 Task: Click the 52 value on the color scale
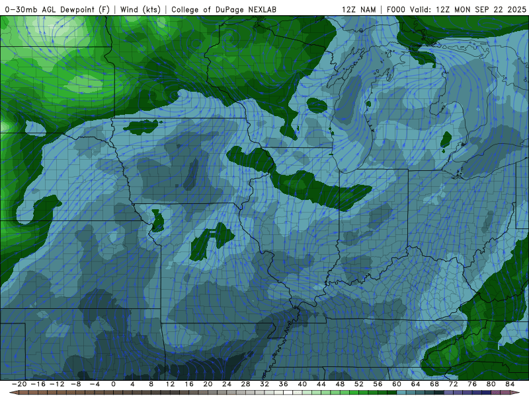(359, 384)
